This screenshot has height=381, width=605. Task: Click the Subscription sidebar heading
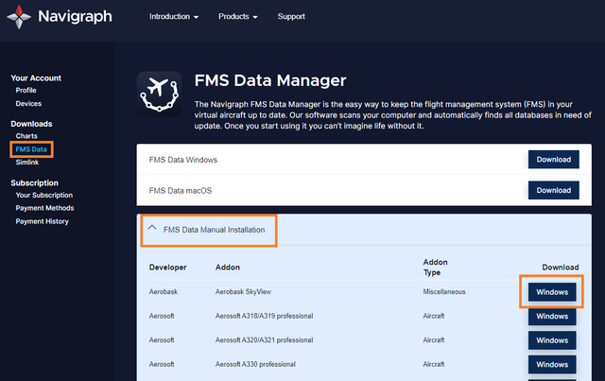tap(34, 183)
